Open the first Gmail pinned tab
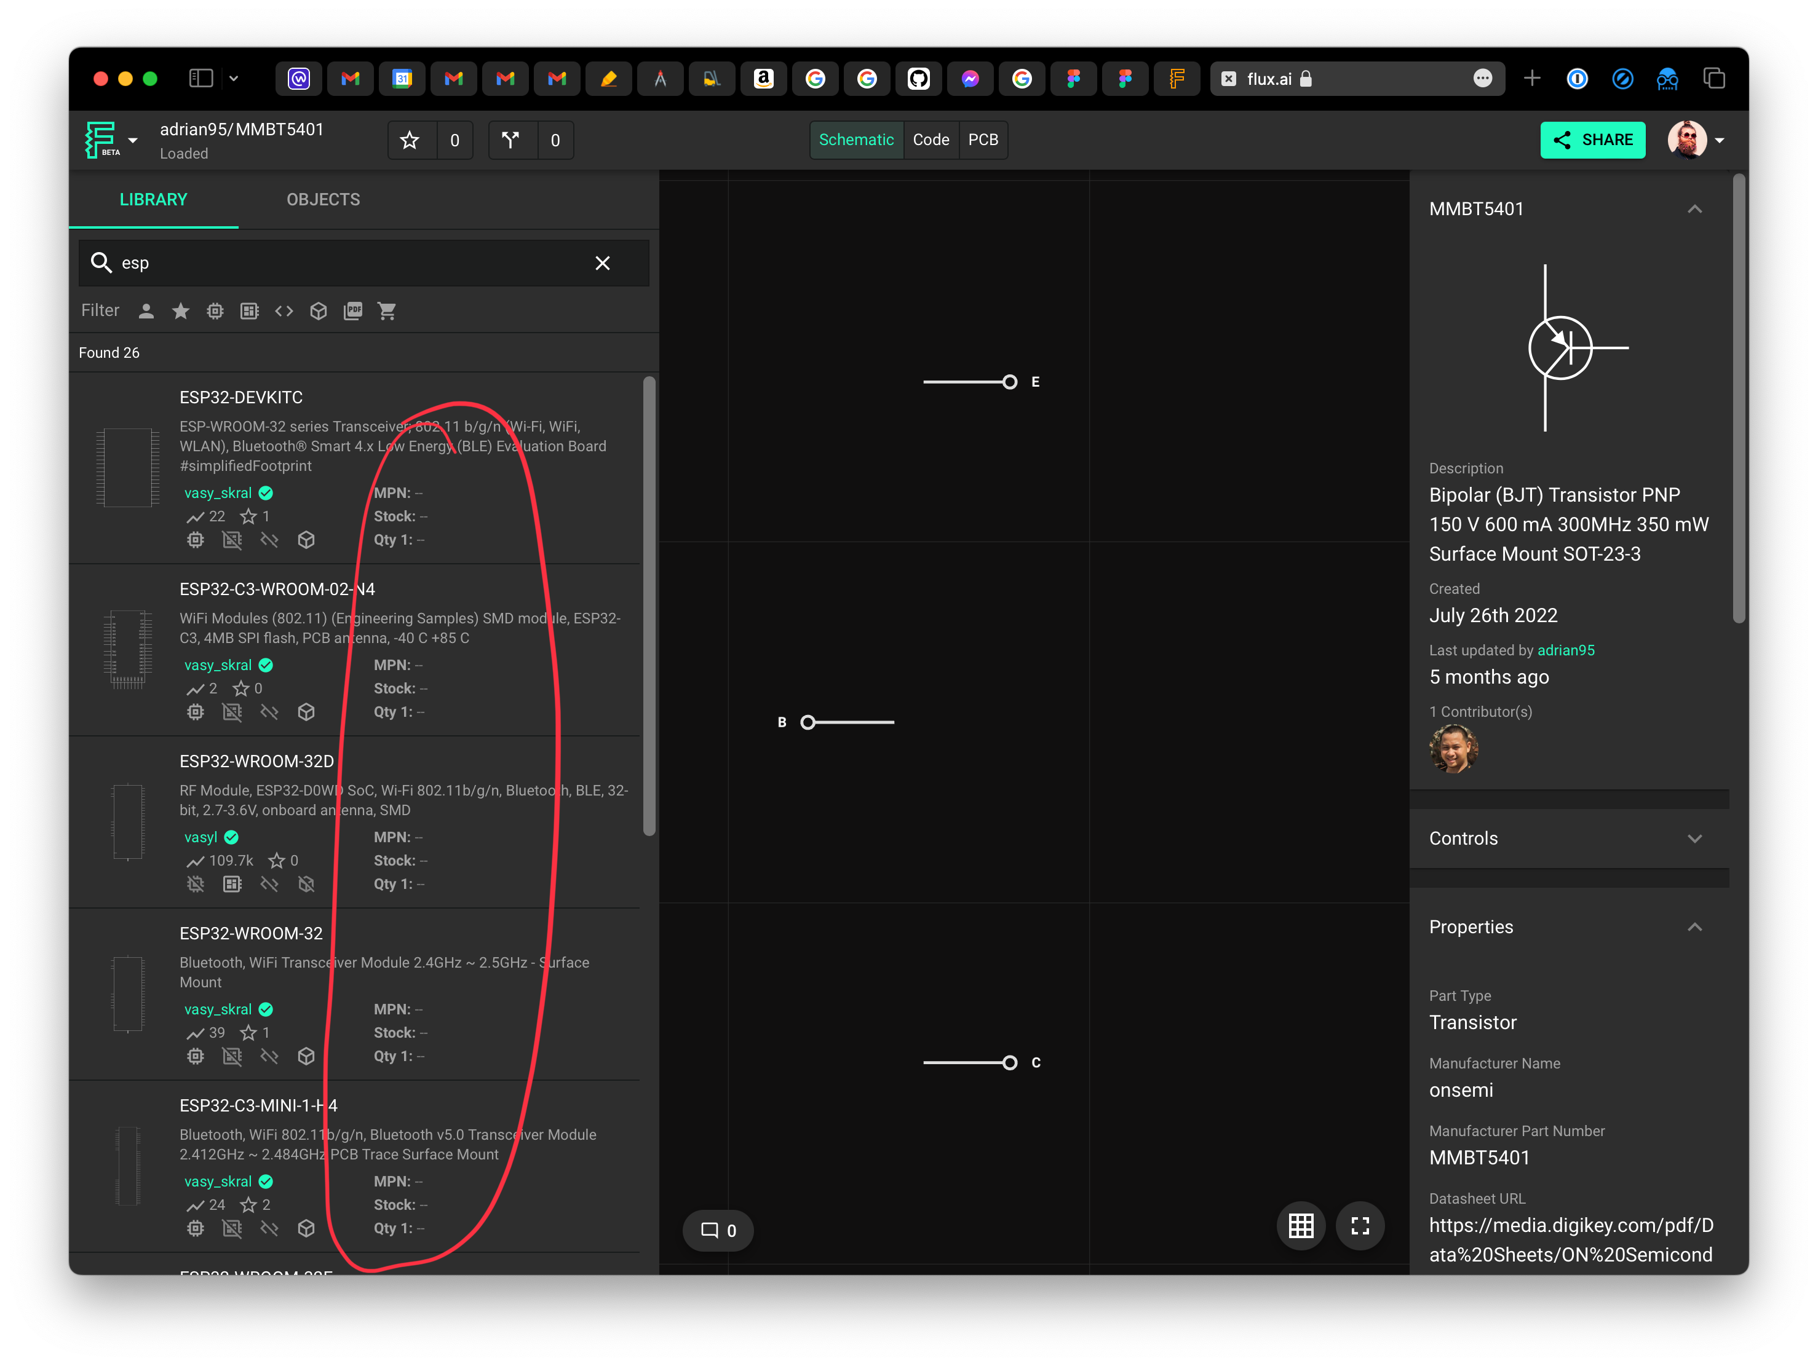 pos(350,79)
